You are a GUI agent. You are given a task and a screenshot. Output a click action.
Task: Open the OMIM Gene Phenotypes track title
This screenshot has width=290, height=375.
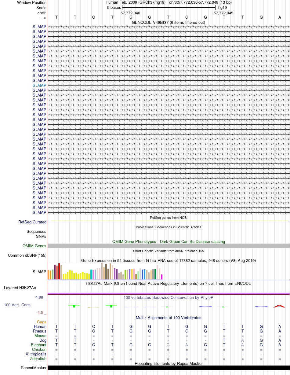(x=169, y=241)
